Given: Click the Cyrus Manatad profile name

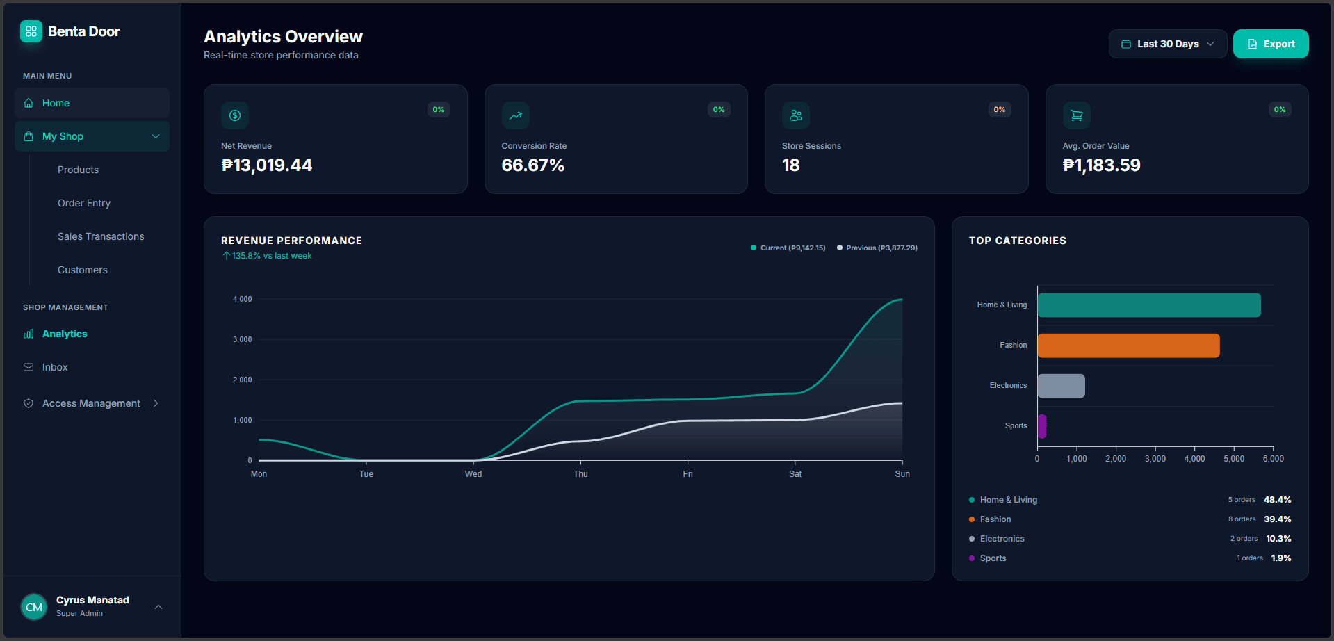Looking at the screenshot, I should [x=92, y=600].
